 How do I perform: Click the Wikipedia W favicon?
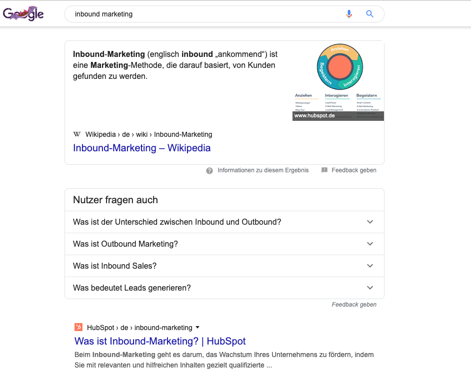click(x=77, y=134)
